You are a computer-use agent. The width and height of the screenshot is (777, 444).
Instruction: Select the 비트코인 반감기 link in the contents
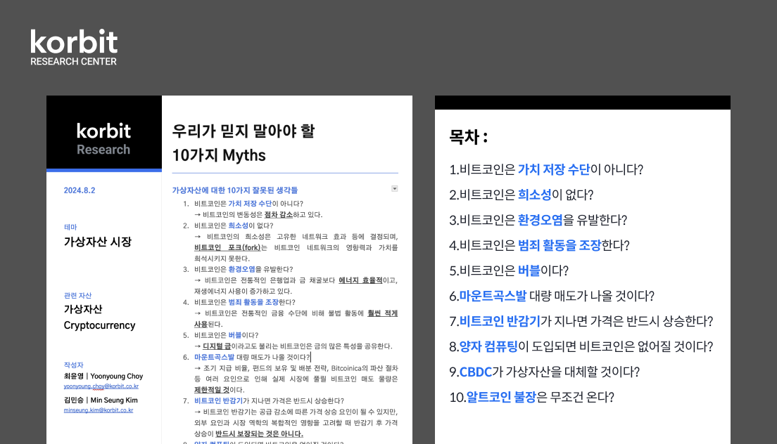click(502, 321)
